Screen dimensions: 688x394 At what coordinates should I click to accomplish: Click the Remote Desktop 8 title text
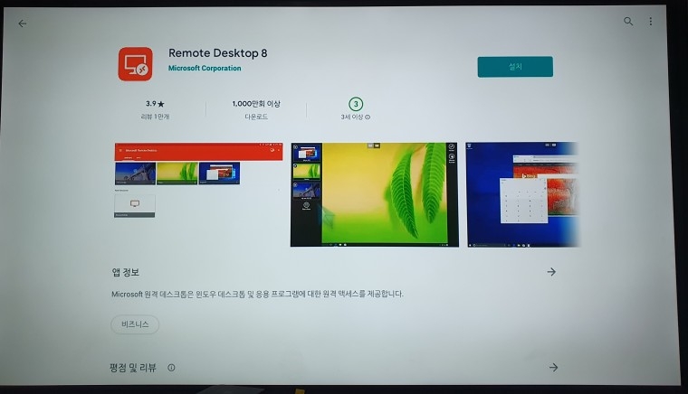pos(217,53)
